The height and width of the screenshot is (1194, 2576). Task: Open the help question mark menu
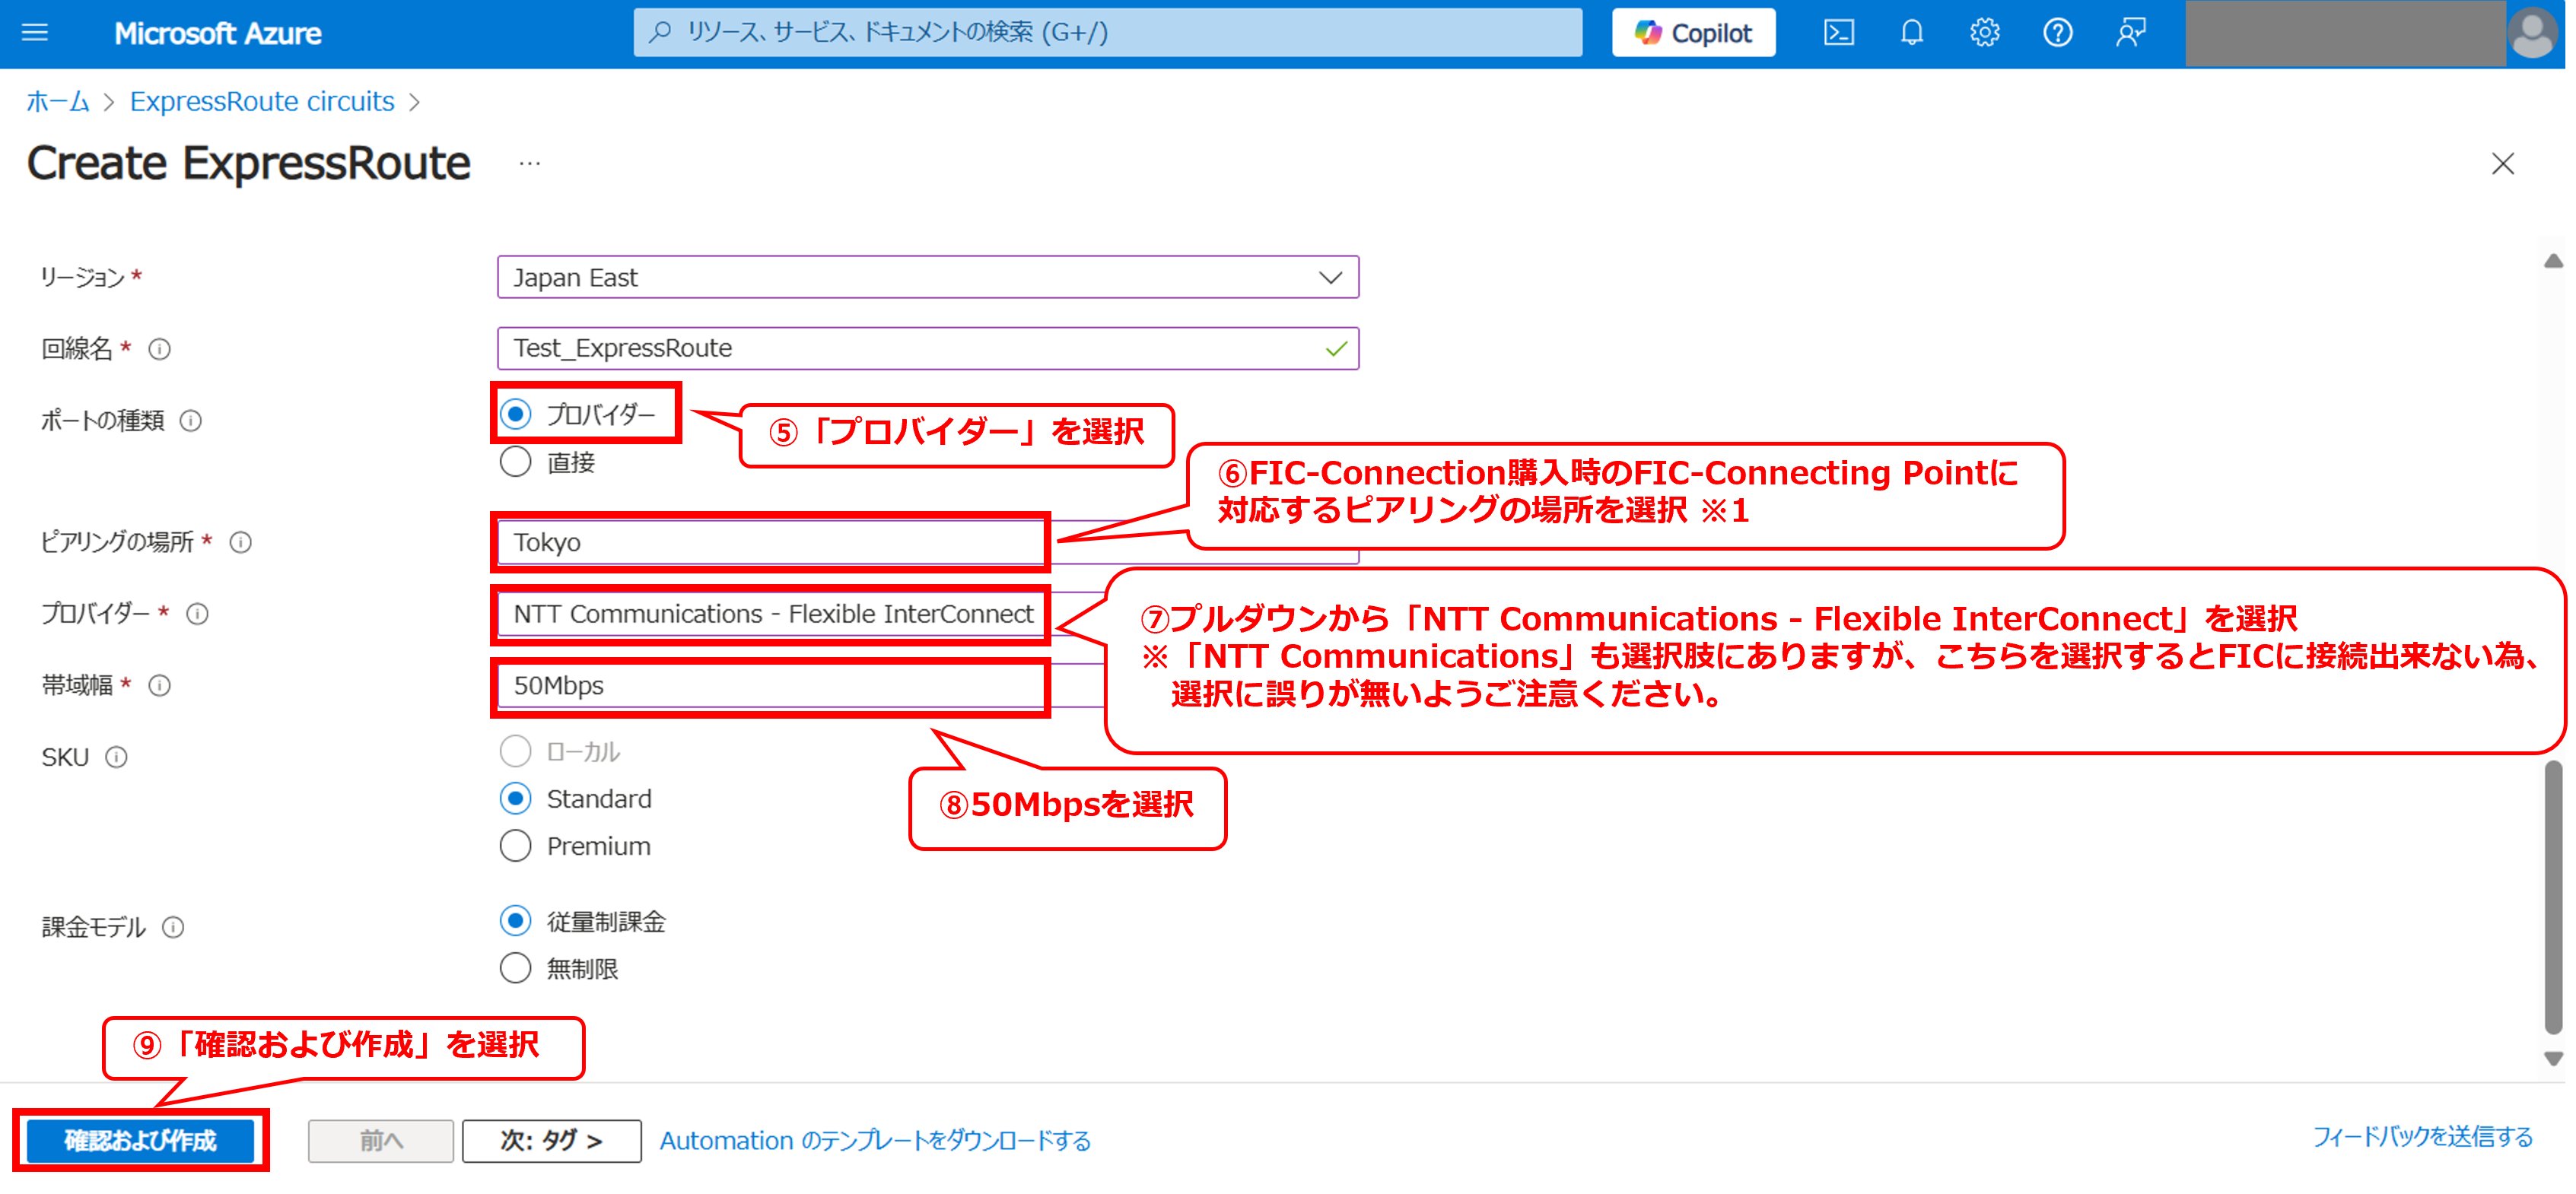(x=2057, y=33)
